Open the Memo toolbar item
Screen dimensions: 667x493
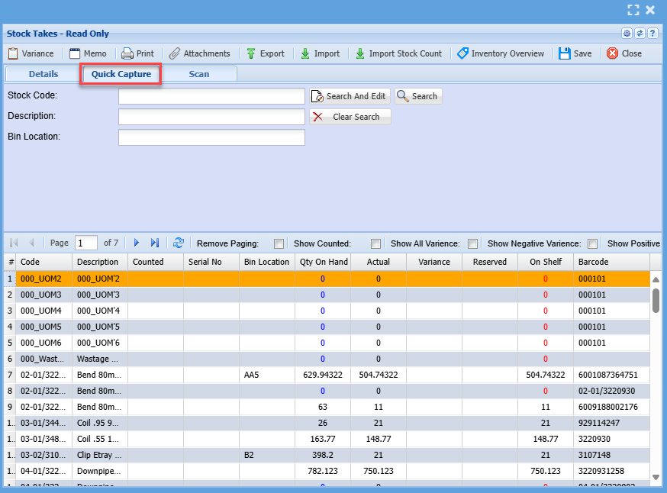click(x=88, y=53)
